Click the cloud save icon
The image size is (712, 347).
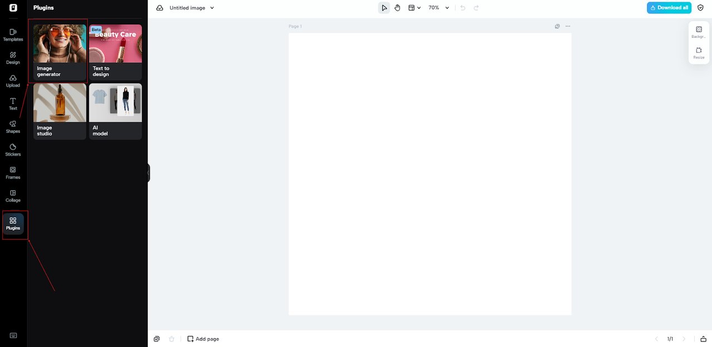coord(160,7)
